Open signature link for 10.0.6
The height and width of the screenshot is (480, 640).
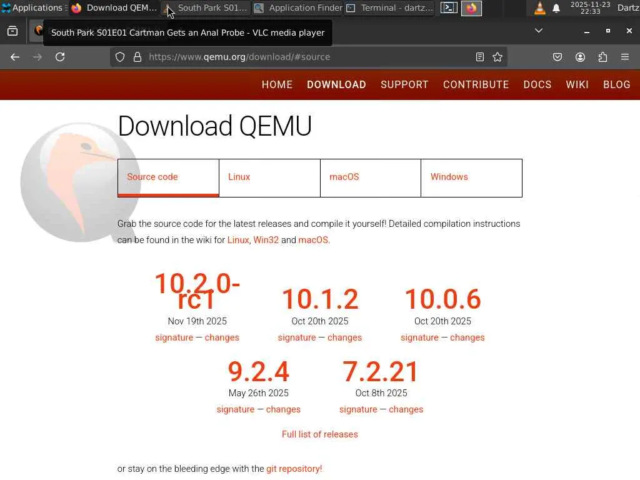[x=419, y=337]
